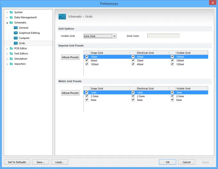Click the General page schematic icon

coord(16,28)
